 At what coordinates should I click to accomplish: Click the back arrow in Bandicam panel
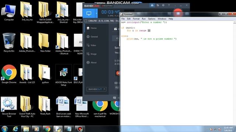(x=117, y=38)
